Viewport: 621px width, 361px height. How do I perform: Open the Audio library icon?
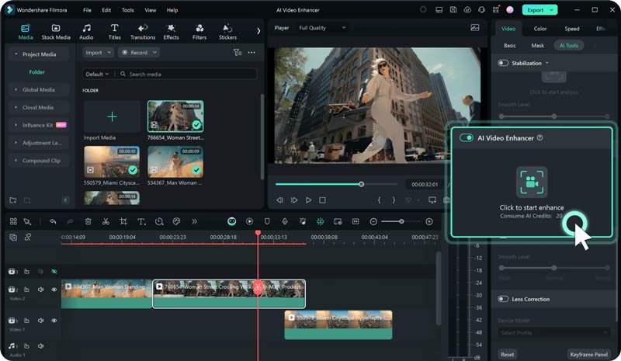point(86,32)
